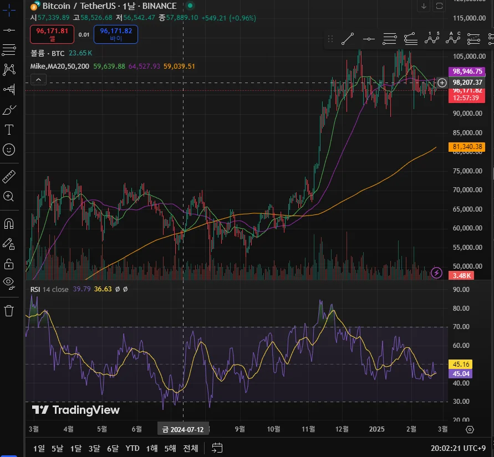Click the purple lightning bolt icon
The height and width of the screenshot is (457, 494).
tap(436, 273)
